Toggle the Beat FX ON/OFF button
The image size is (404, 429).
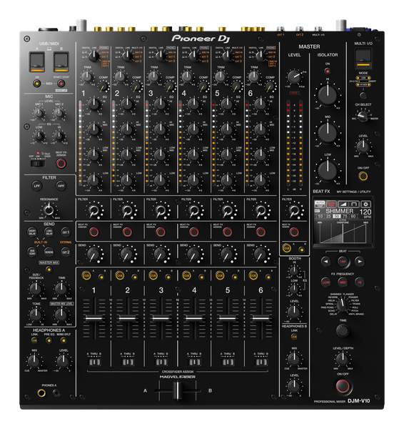[343, 386]
